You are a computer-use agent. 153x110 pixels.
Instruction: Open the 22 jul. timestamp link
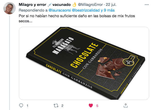point(111,5)
